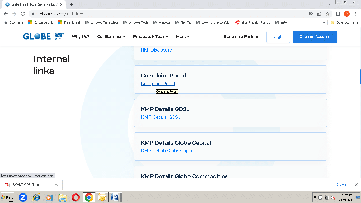Open KMP-Details-GDSL link
The height and width of the screenshot is (203, 361).
(161, 117)
